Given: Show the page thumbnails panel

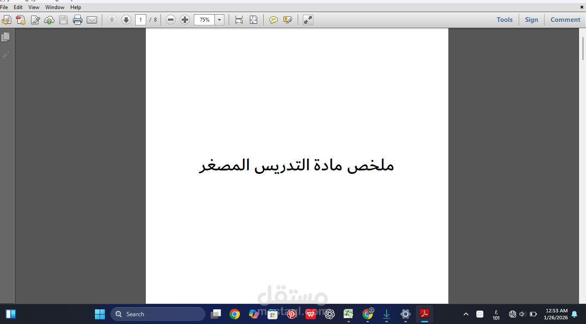Looking at the screenshot, I should click(6, 37).
